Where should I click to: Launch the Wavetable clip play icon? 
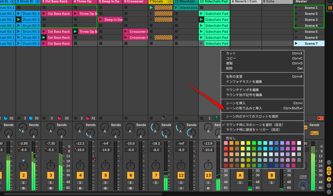(x=177, y=7)
